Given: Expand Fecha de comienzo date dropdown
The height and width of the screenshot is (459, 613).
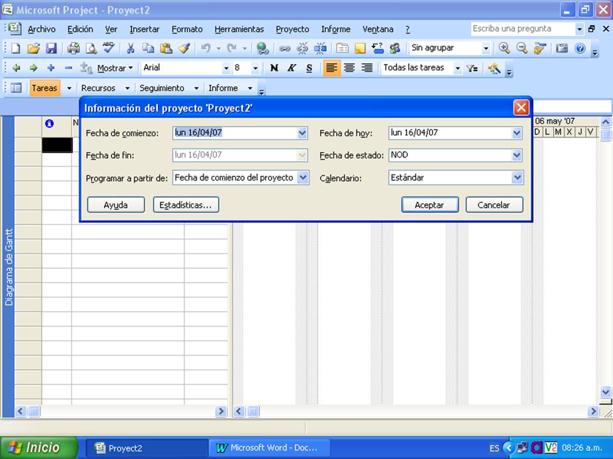Looking at the screenshot, I should coord(302,133).
